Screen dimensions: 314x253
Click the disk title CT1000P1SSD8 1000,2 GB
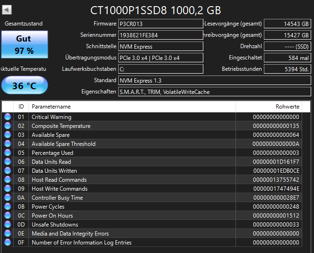click(156, 10)
